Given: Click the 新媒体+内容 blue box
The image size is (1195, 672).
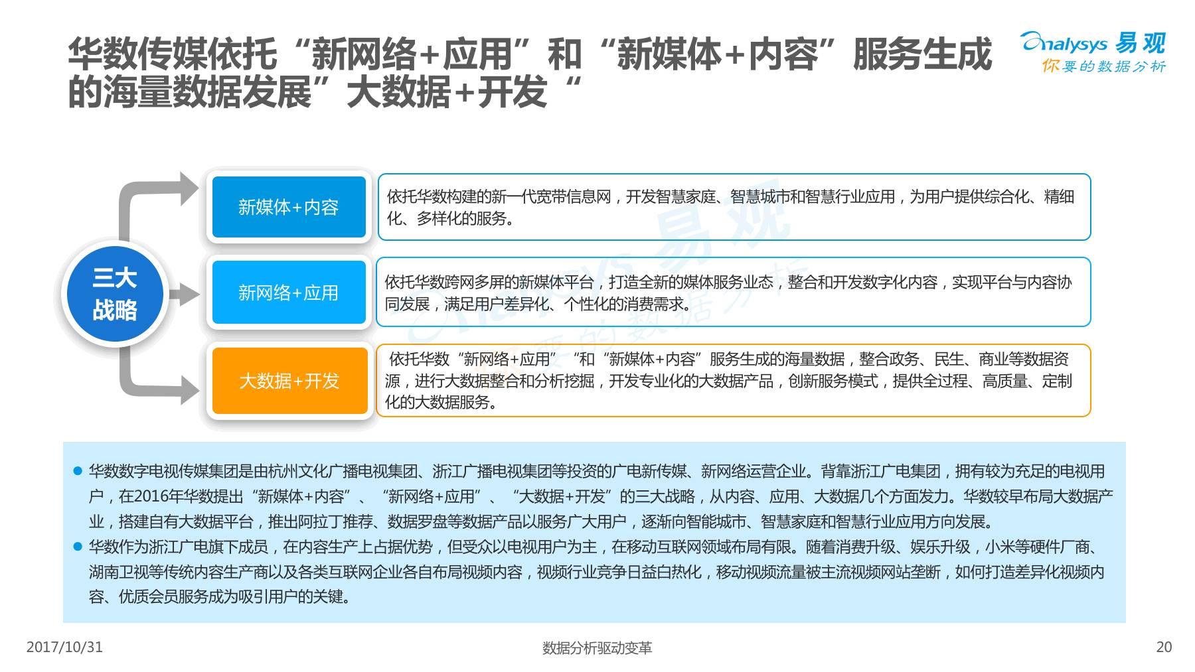Looking at the screenshot, I should pos(289,207).
